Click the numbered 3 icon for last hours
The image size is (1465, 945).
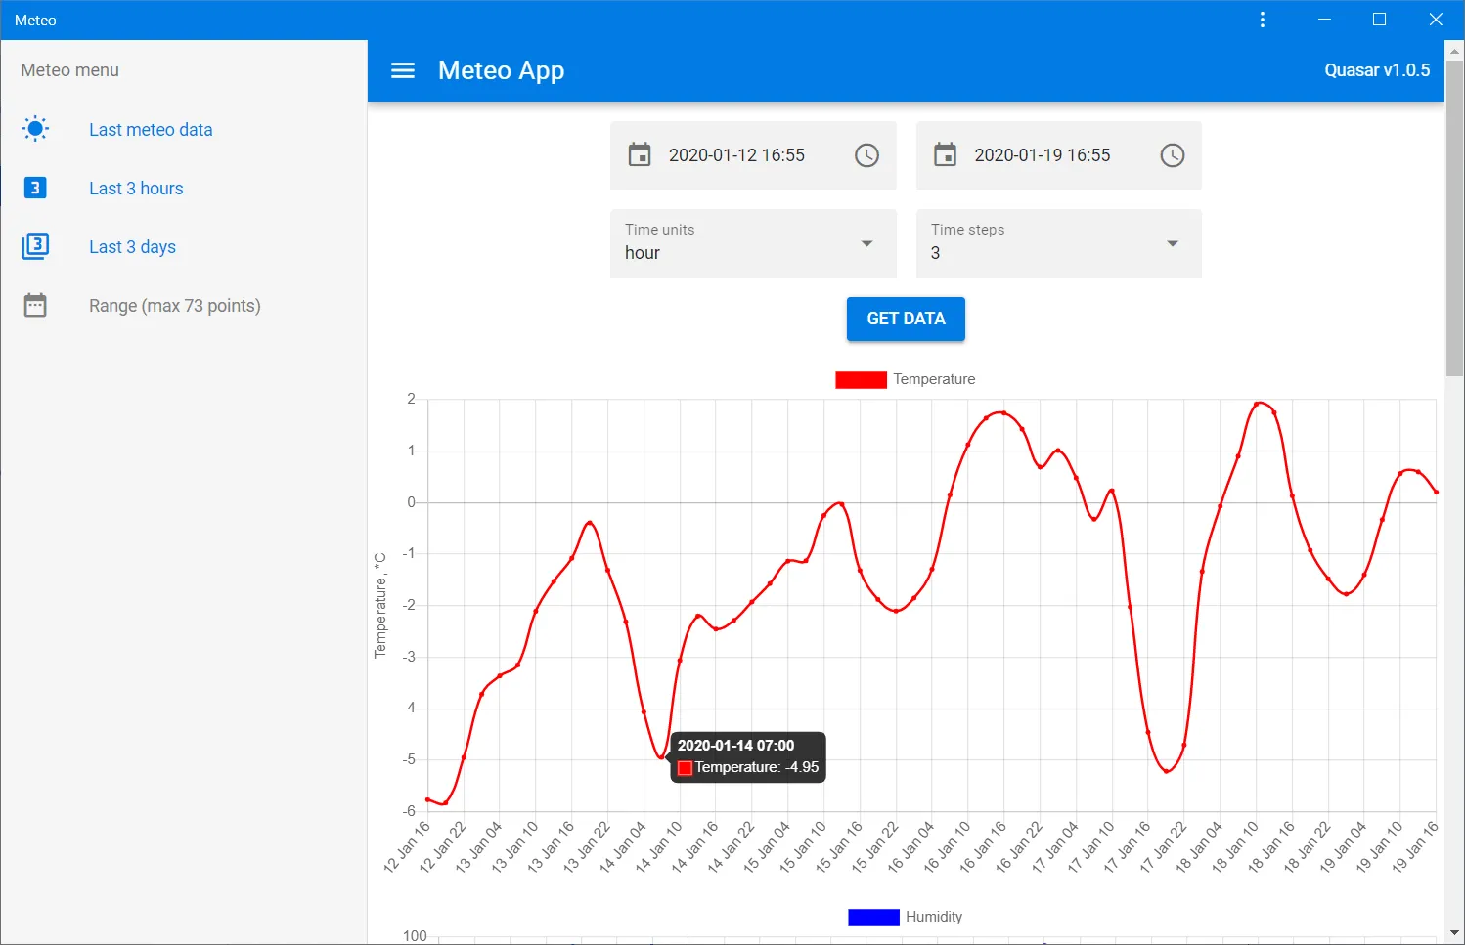point(35,188)
